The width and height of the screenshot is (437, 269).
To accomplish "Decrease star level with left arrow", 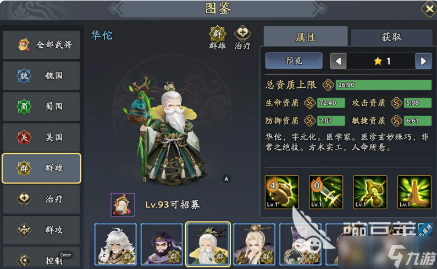I will pos(339,61).
